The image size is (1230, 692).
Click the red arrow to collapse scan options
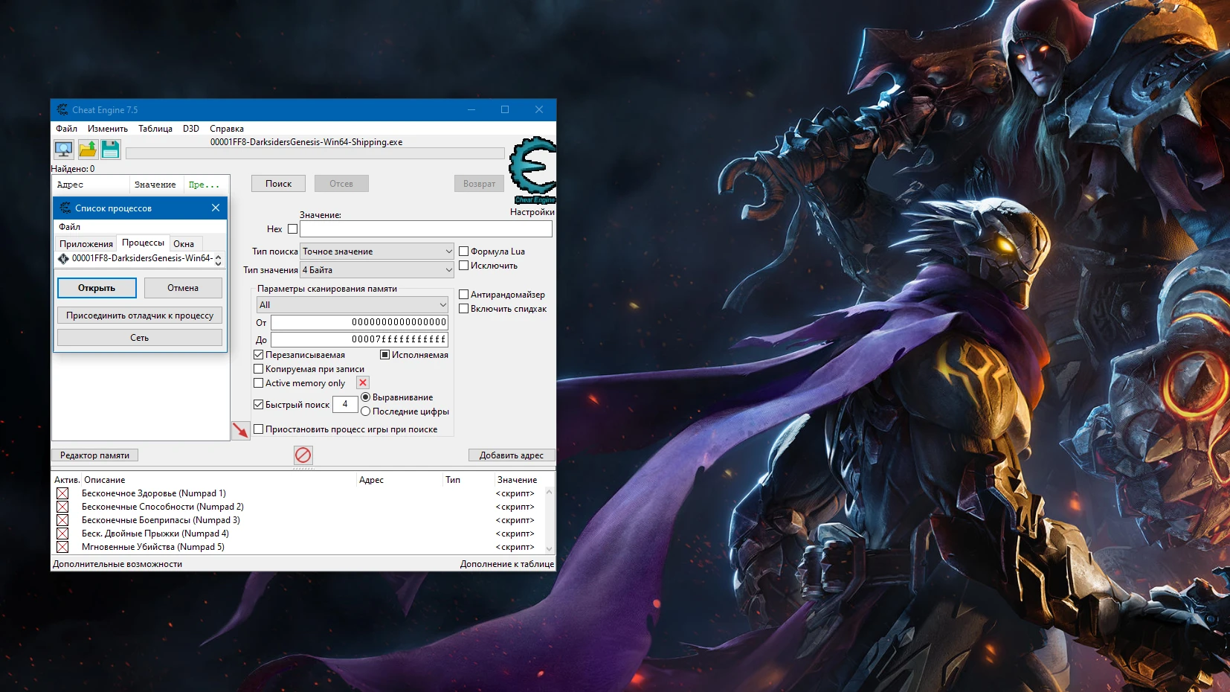(240, 429)
